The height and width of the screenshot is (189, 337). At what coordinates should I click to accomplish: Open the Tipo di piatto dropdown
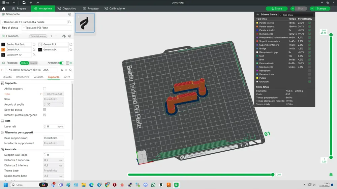47,28
